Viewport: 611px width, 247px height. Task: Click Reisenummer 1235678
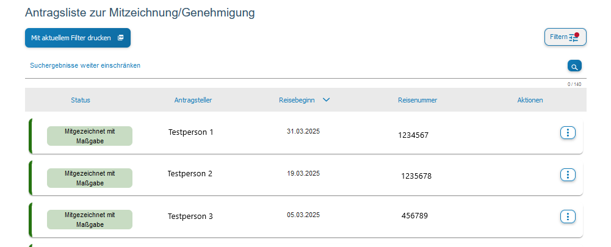point(416,176)
